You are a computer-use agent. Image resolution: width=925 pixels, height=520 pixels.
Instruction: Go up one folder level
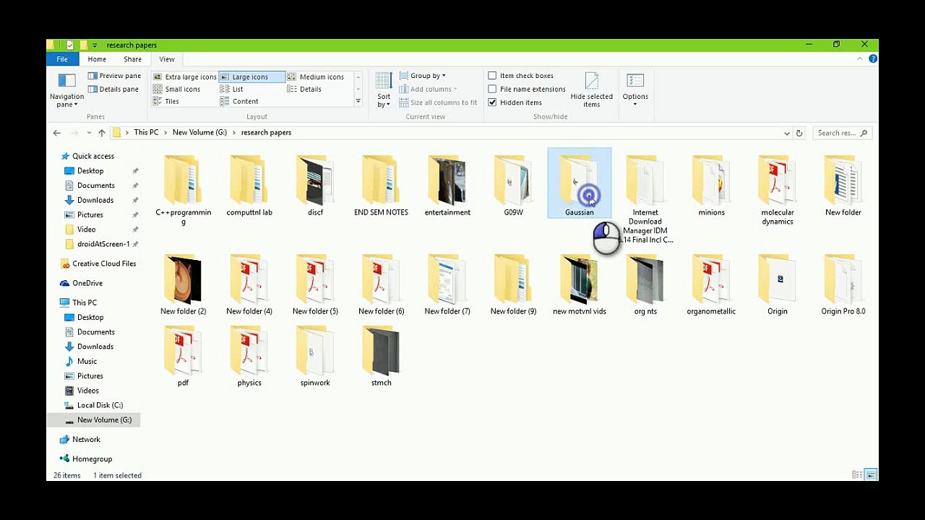102,133
